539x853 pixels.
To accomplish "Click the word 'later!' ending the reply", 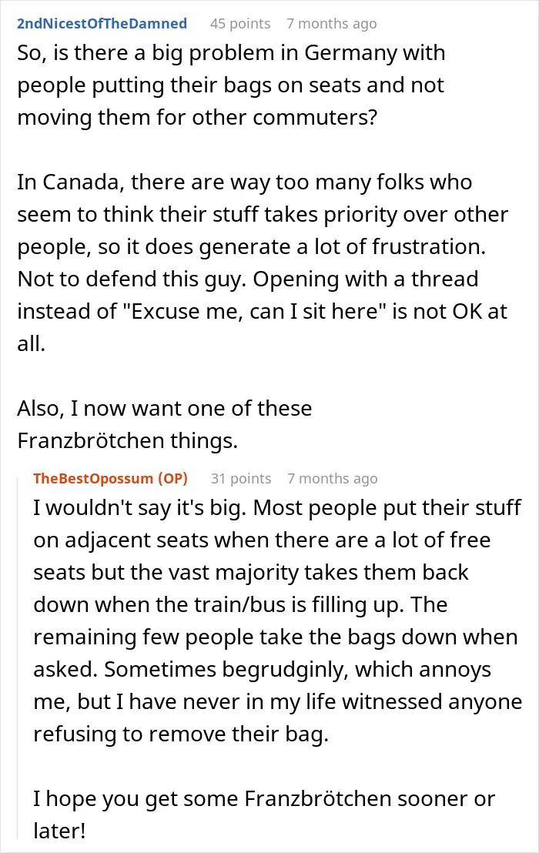I will coord(59,831).
